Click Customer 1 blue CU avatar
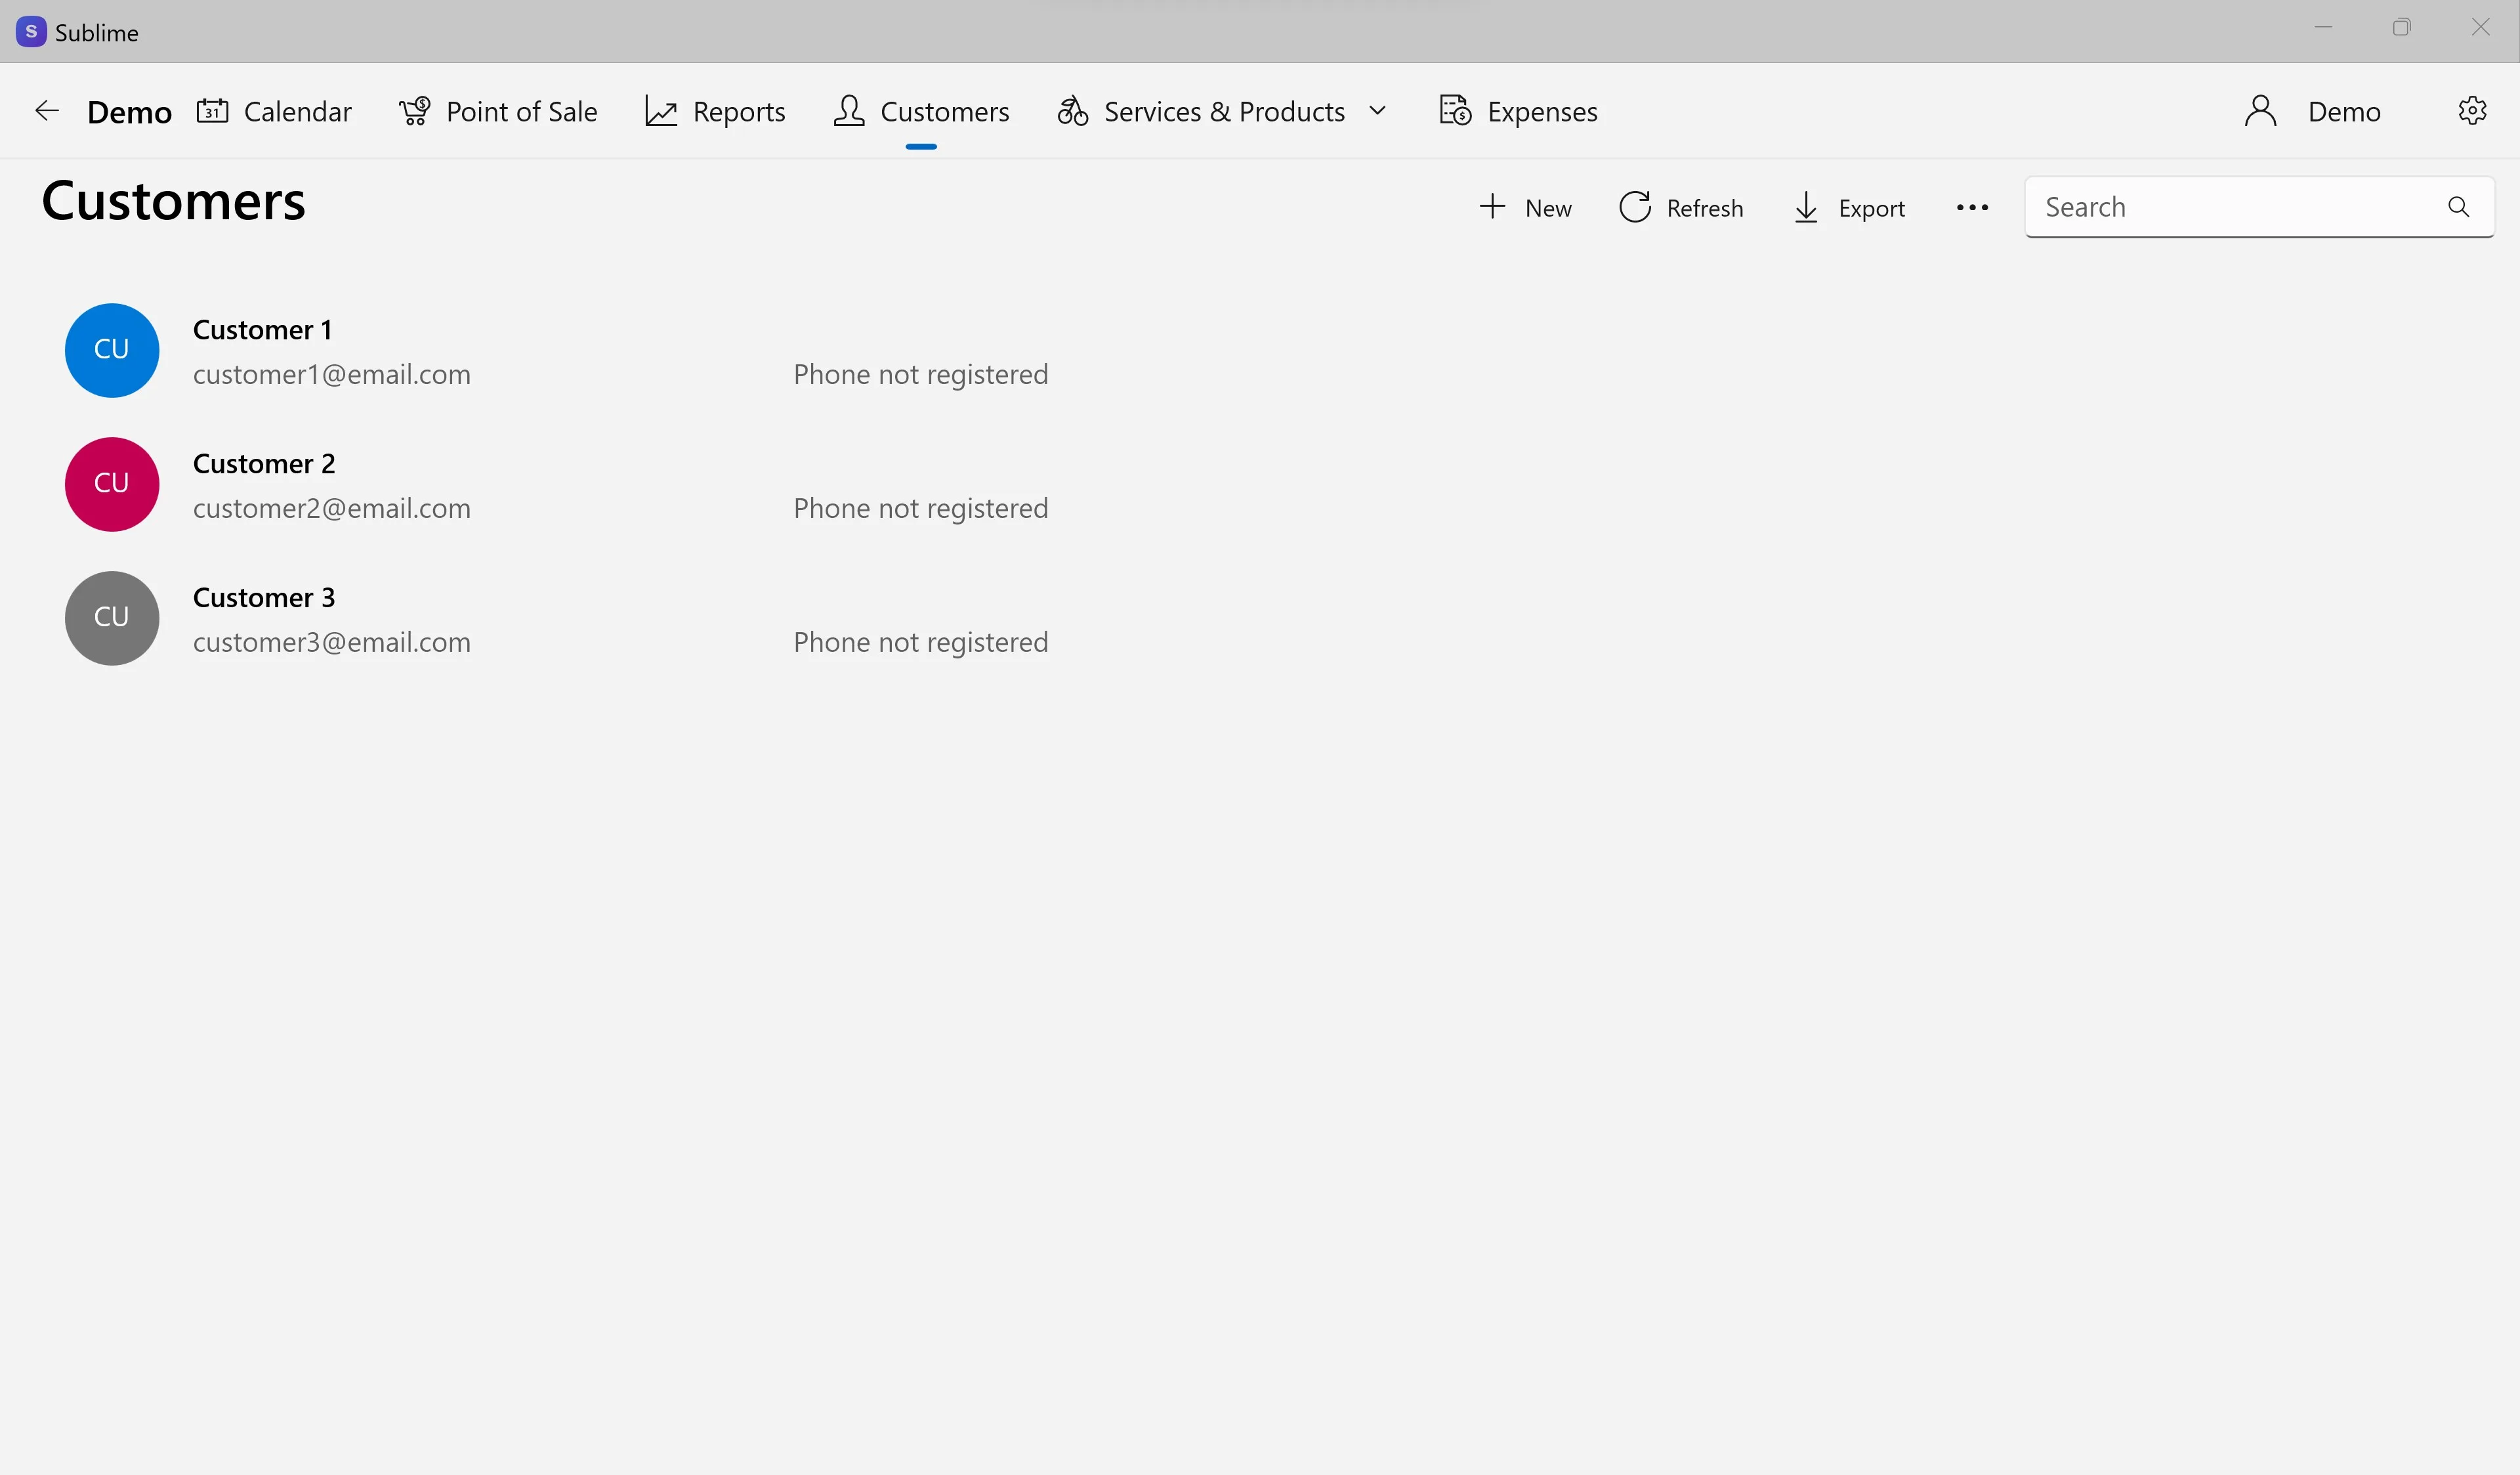 point(112,350)
